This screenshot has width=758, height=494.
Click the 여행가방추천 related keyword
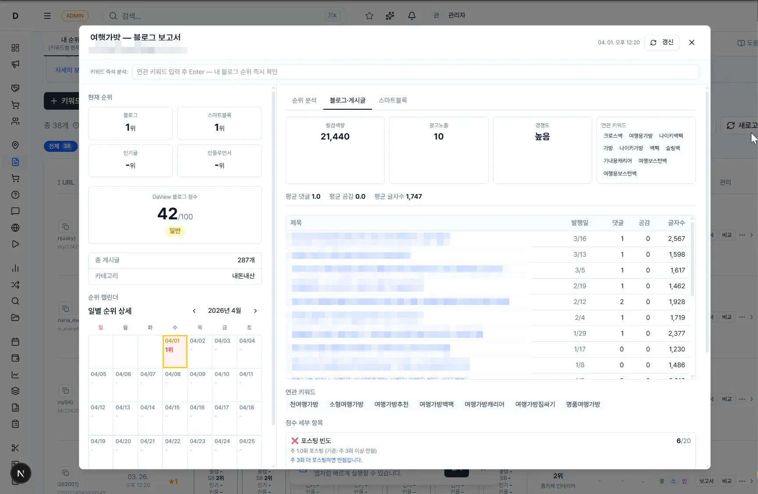coord(391,405)
